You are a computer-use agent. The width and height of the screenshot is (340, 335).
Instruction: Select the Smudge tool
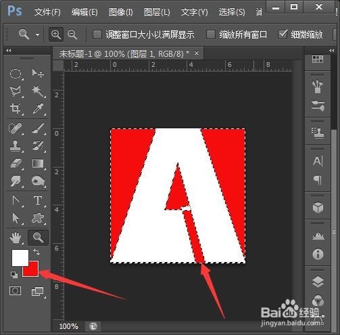point(16,181)
